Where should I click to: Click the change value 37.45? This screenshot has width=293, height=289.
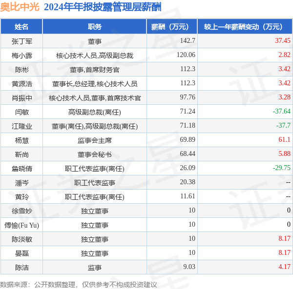[283, 40]
